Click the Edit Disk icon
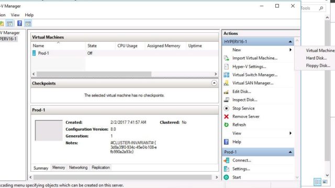Viewport: 335px width, 188px height. pyautogui.click(x=227, y=92)
